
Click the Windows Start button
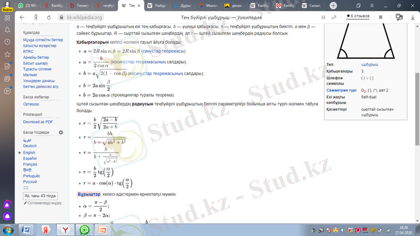click(8, 230)
